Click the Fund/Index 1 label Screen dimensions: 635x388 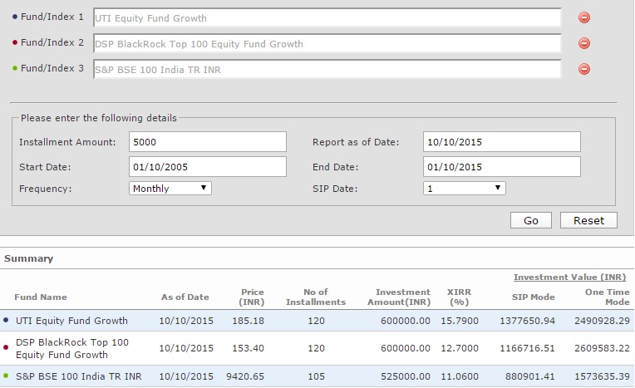52,17
